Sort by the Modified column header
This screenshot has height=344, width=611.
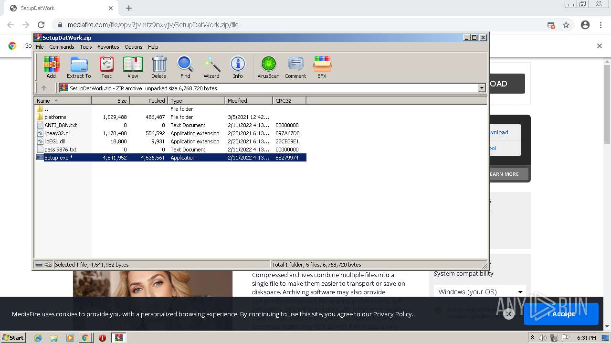coord(249,101)
